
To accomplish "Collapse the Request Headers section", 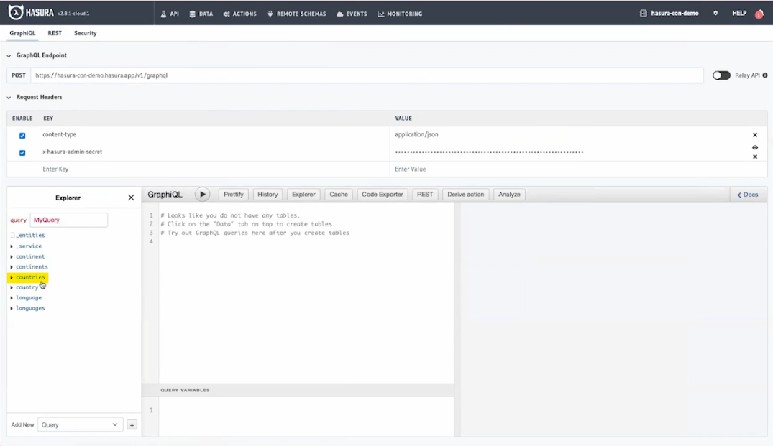I will click(x=9, y=98).
